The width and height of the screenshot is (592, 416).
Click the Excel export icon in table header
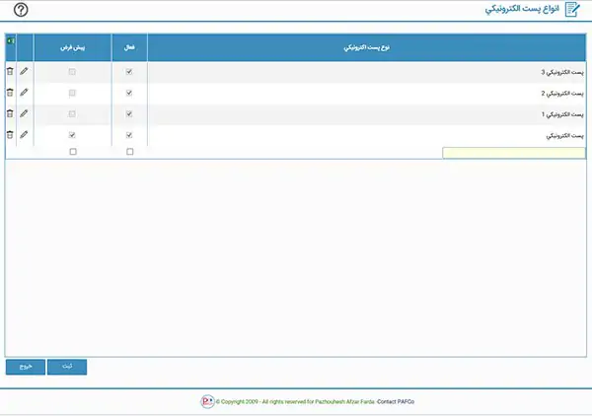pos(11,40)
